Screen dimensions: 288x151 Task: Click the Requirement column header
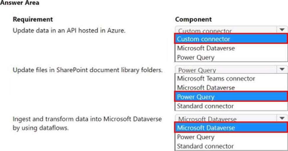(33, 19)
